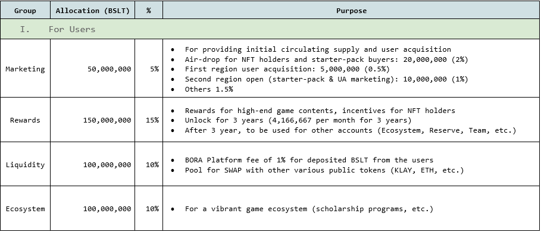This screenshot has width=541, height=232.
Task: Click the vibrant game ecosystem bullet
Action: click(x=309, y=209)
